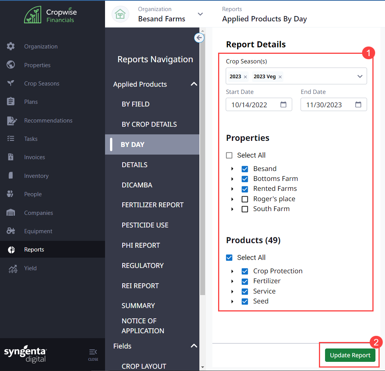Open the Start Date calendar picker icon
The image size is (385, 371).
coord(283,105)
